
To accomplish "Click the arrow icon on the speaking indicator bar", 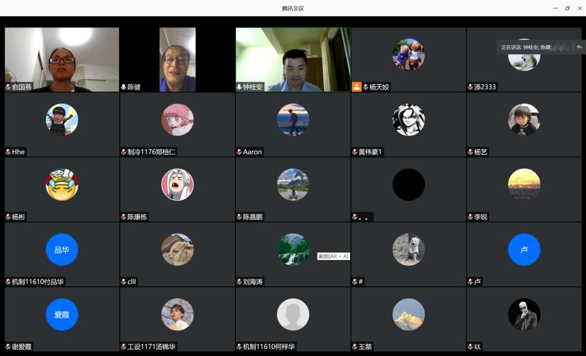I will pos(579,47).
